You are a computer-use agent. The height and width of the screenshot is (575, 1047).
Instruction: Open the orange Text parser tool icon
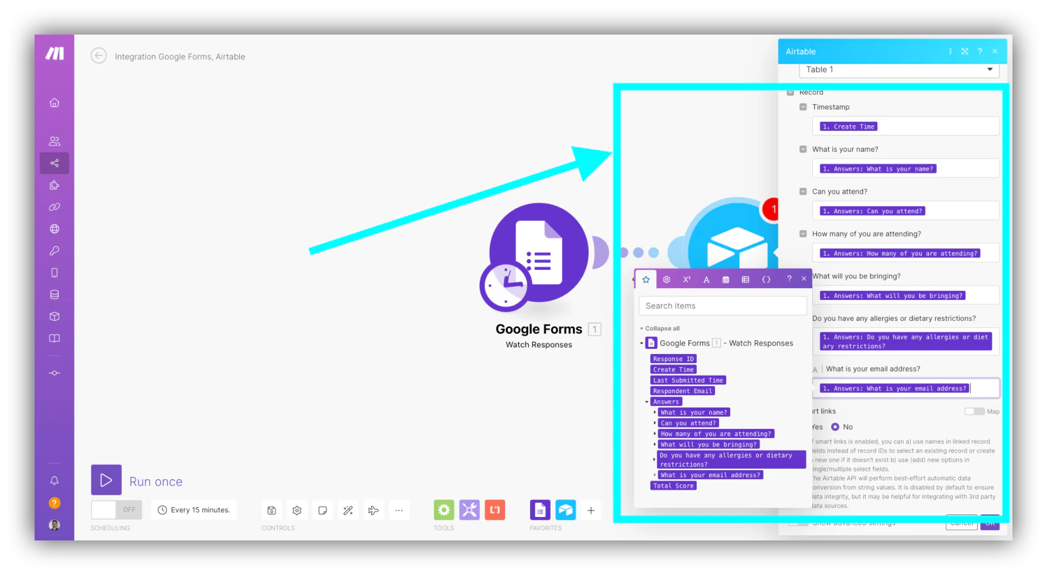[x=495, y=510]
